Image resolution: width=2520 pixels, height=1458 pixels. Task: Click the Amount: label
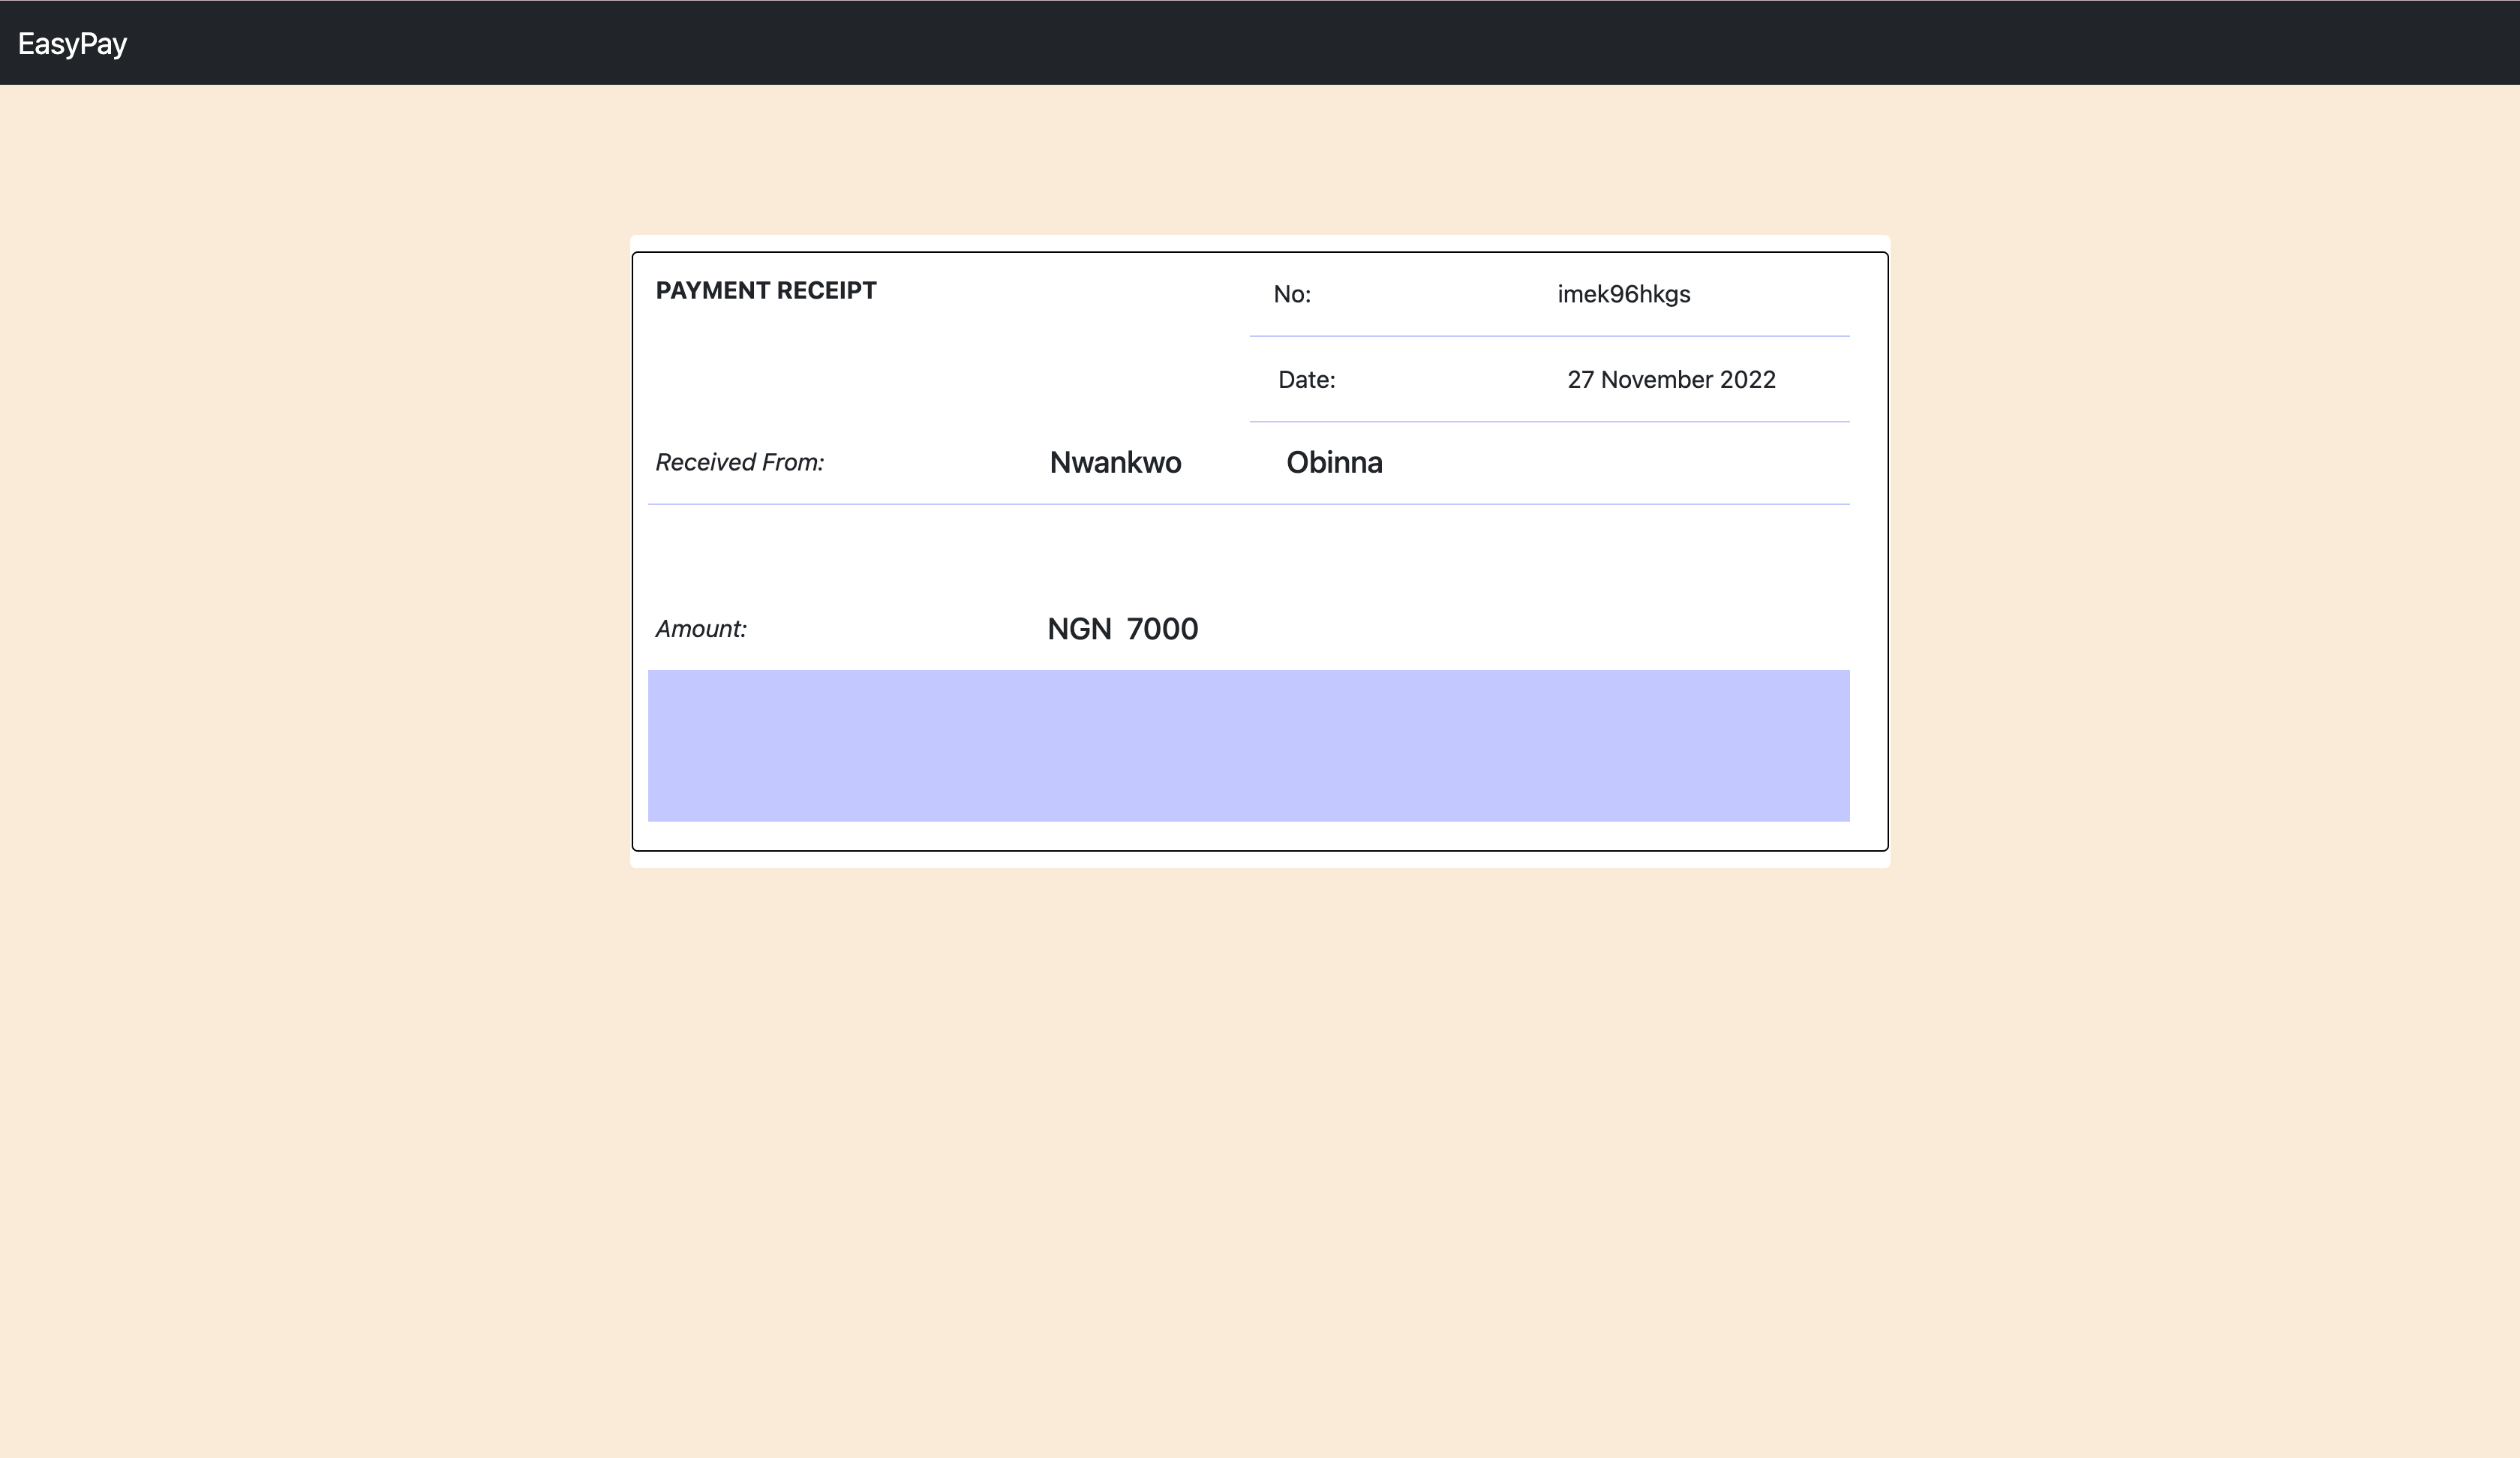(x=701, y=628)
